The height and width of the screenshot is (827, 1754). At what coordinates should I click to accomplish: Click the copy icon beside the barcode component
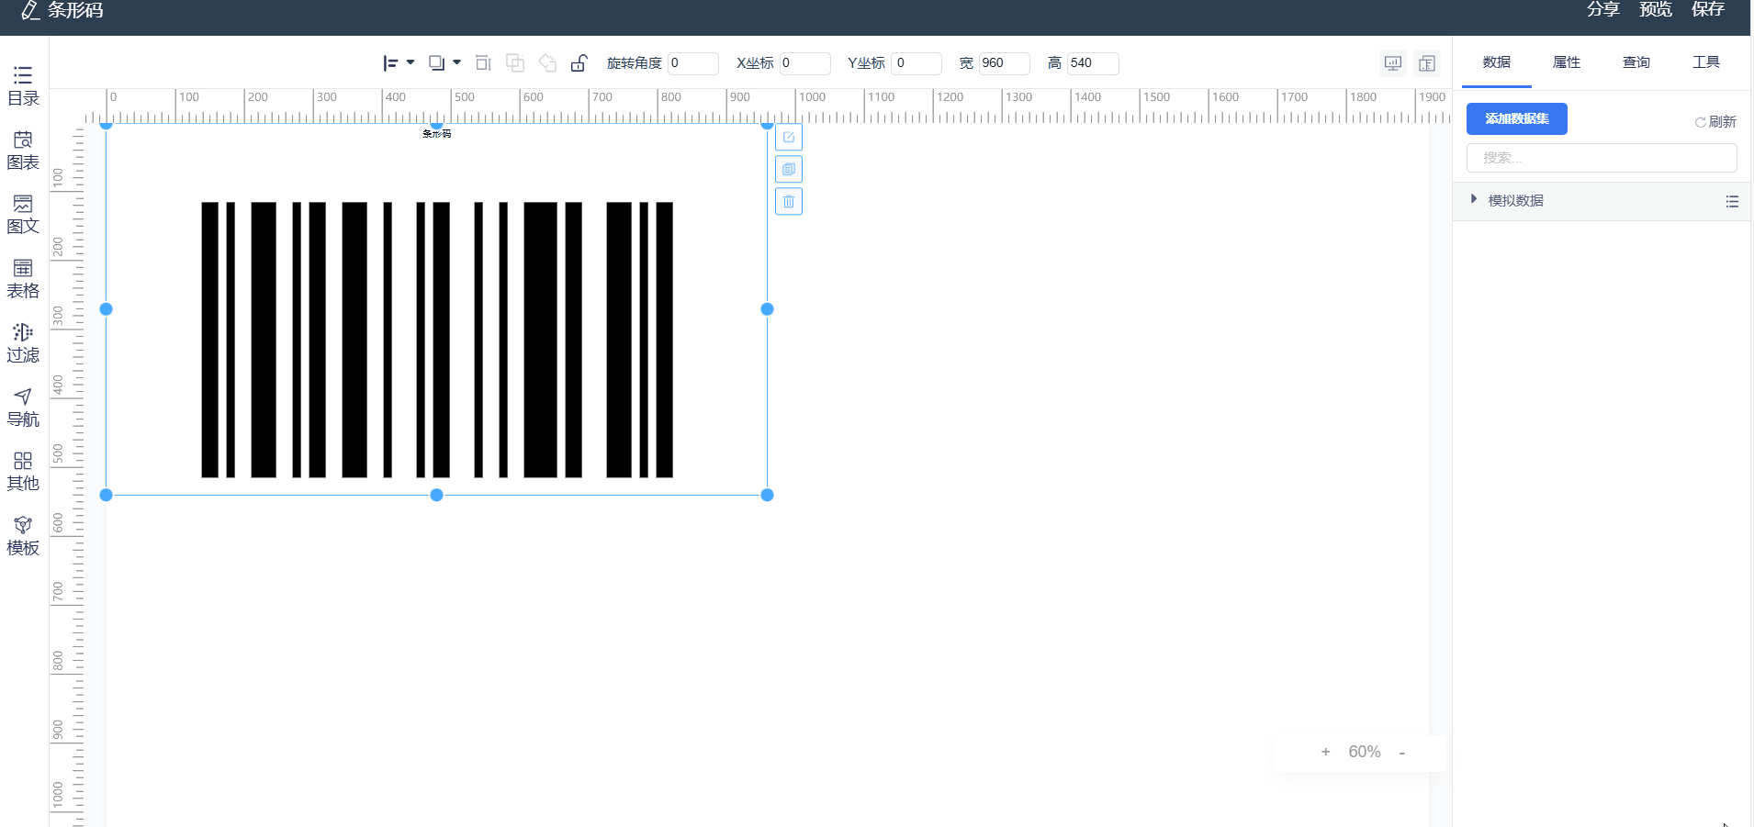point(789,169)
